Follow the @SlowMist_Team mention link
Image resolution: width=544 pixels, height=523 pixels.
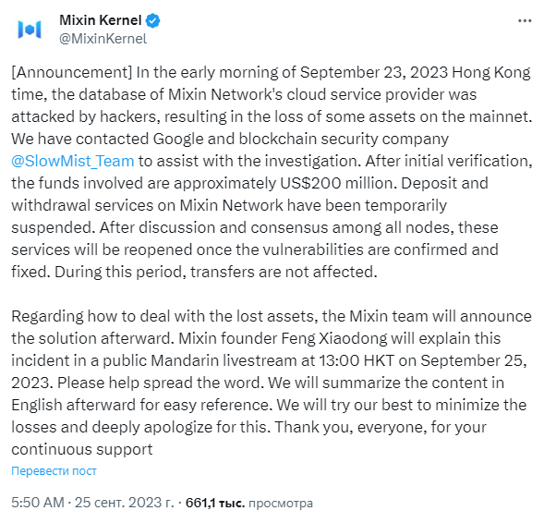point(73,161)
